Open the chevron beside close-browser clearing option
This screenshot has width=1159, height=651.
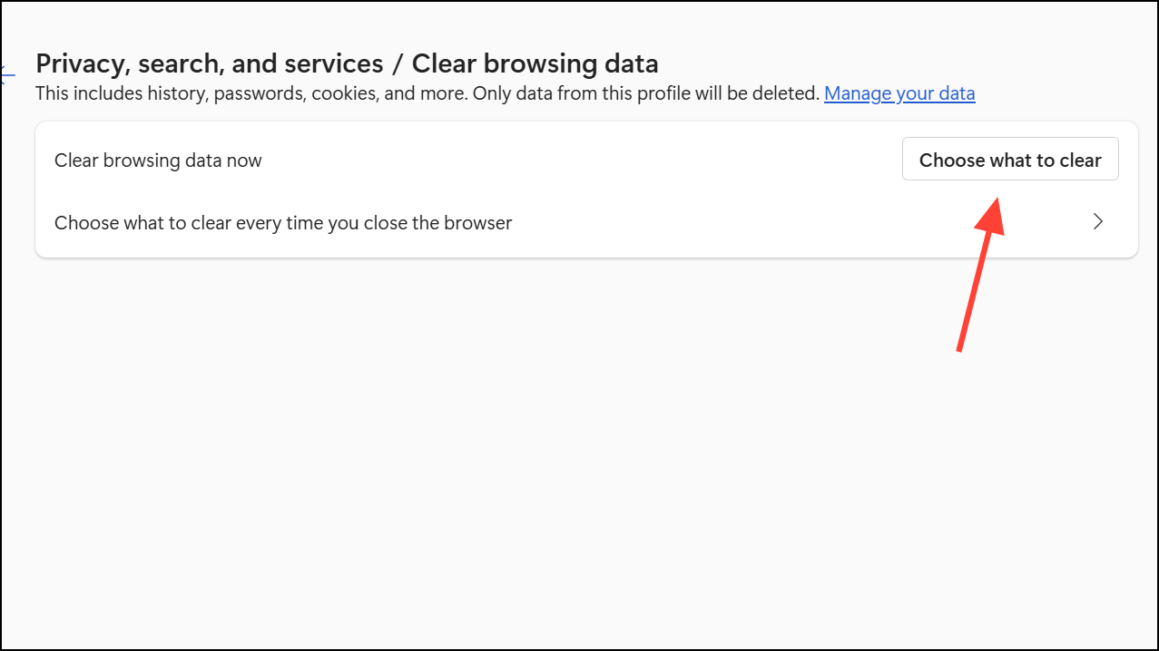(x=1097, y=222)
